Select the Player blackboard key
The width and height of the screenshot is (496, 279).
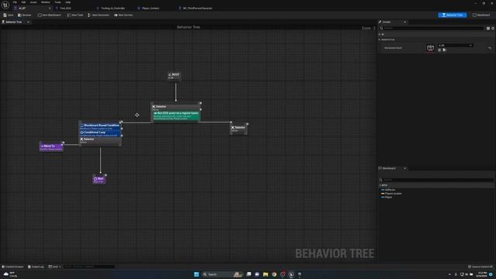[387, 197]
